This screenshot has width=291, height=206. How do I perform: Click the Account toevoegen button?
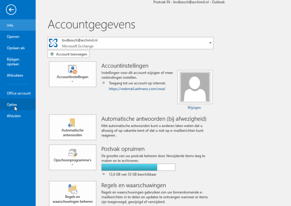coord(69,54)
